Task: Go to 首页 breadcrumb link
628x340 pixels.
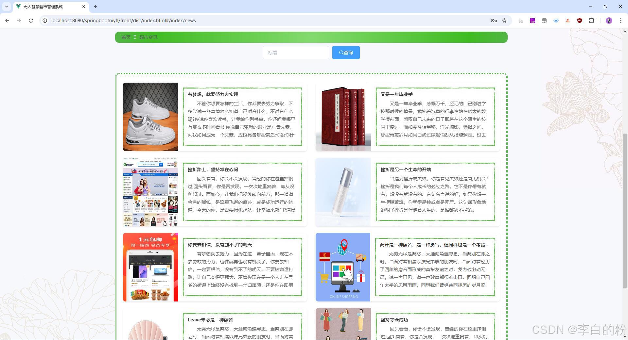Action: 126,37
